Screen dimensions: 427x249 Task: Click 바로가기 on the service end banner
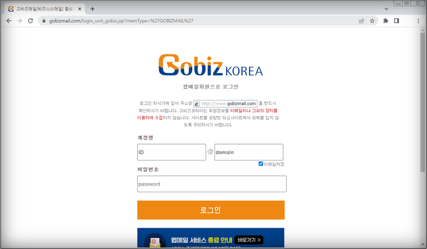[249, 240]
